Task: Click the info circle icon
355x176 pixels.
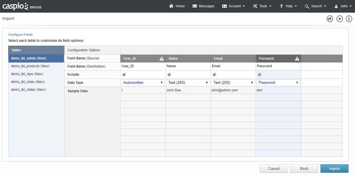Action: 349,19
